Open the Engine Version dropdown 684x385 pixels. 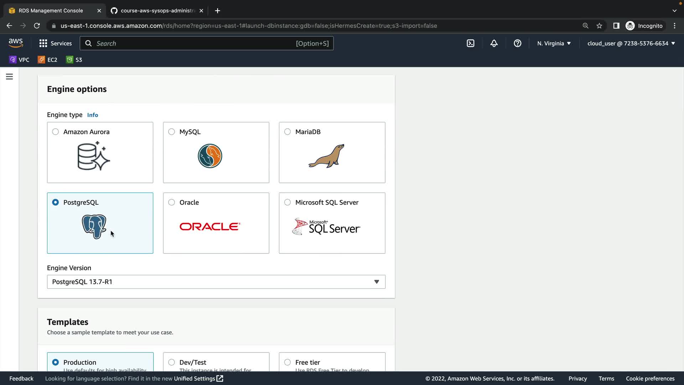click(216, 282)
